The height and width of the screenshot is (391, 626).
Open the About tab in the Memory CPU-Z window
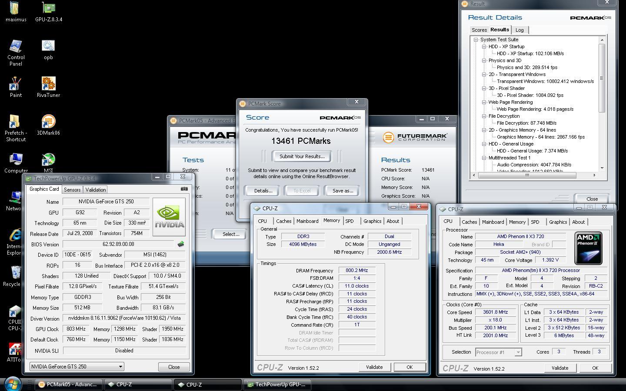pos(393,221)
